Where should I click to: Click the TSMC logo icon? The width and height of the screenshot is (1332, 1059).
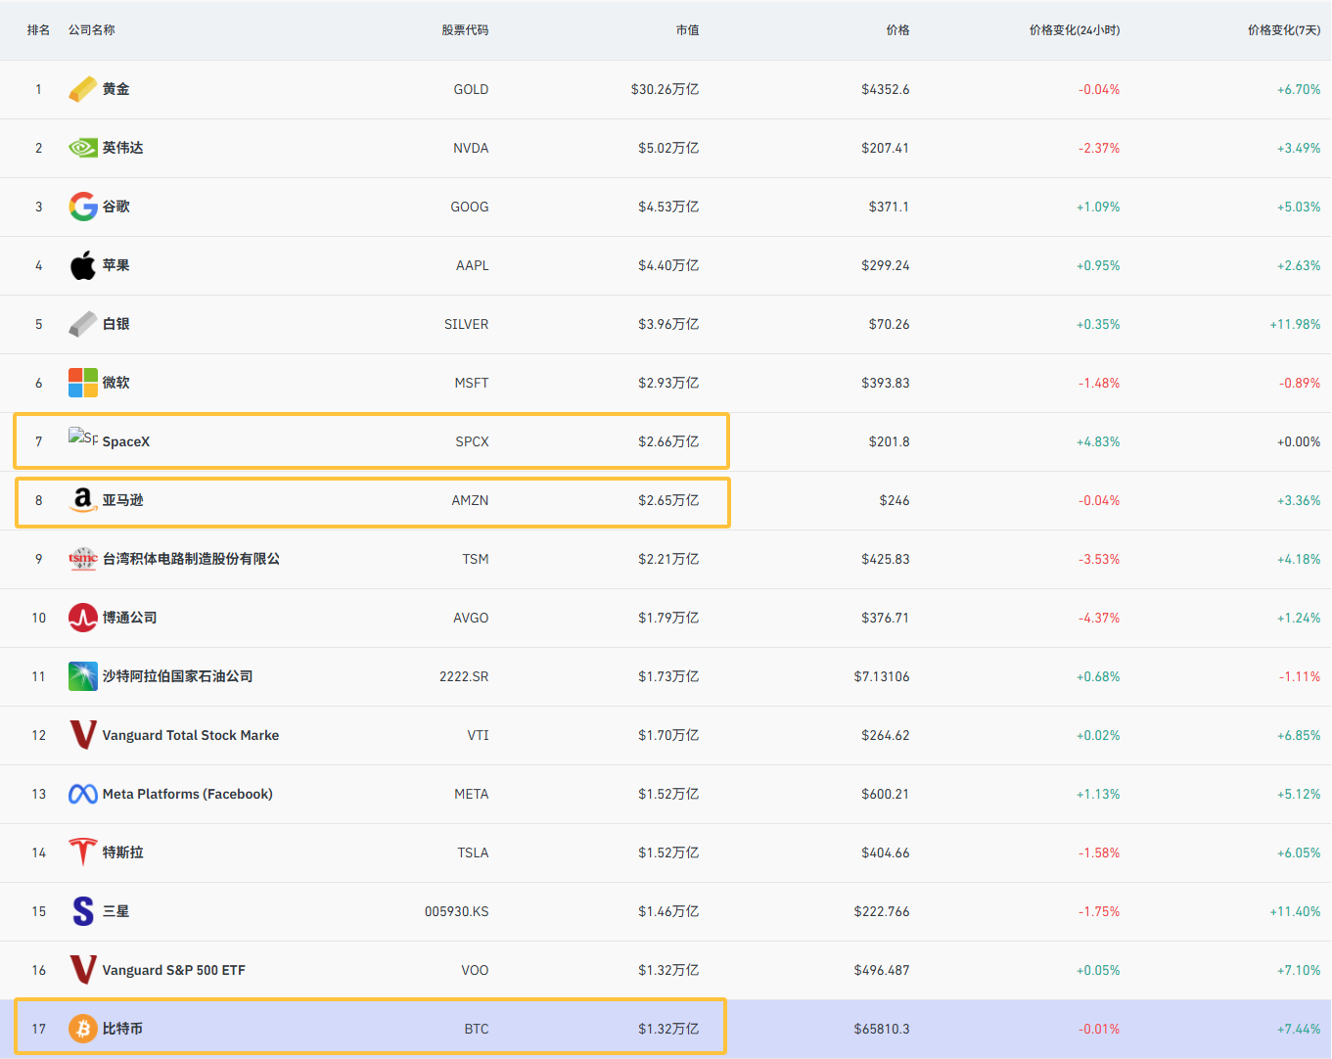click(x=83, y=559)
